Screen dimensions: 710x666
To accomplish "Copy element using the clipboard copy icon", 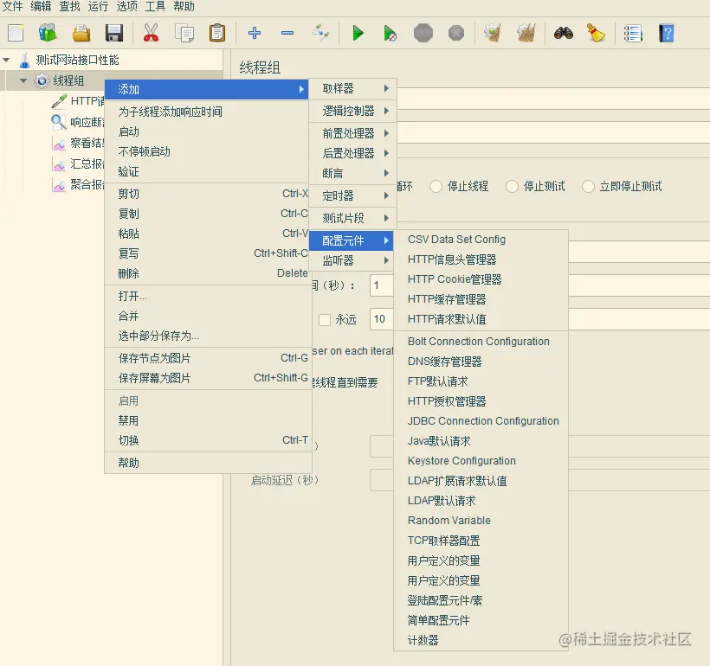I will 184,33.
